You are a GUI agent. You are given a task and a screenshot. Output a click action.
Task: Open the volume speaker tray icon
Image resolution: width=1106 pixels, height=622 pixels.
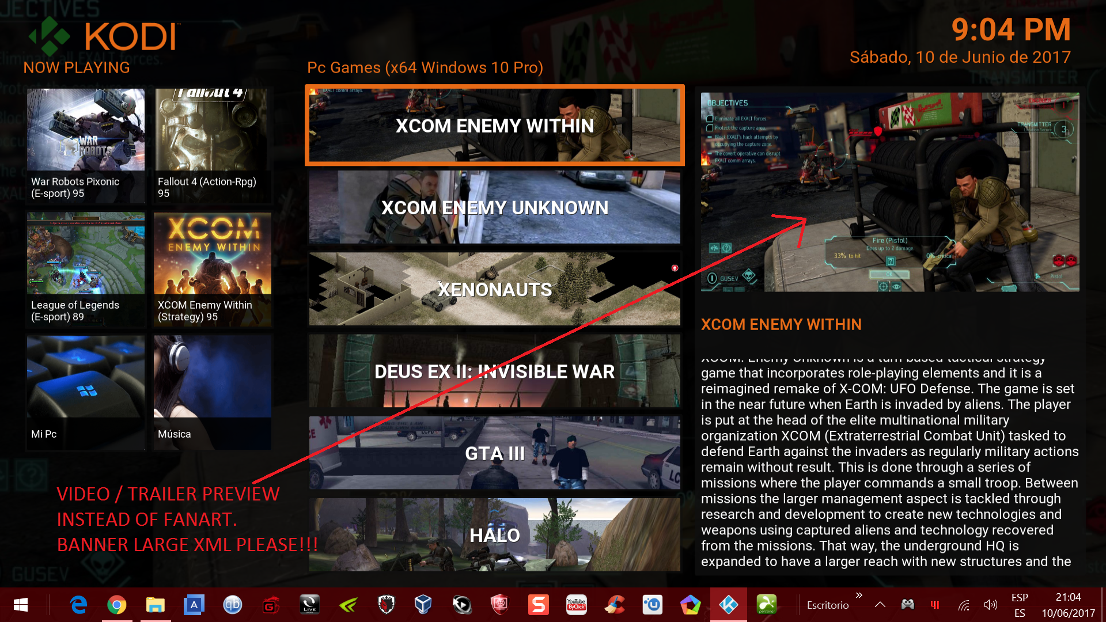click(990, 605)
